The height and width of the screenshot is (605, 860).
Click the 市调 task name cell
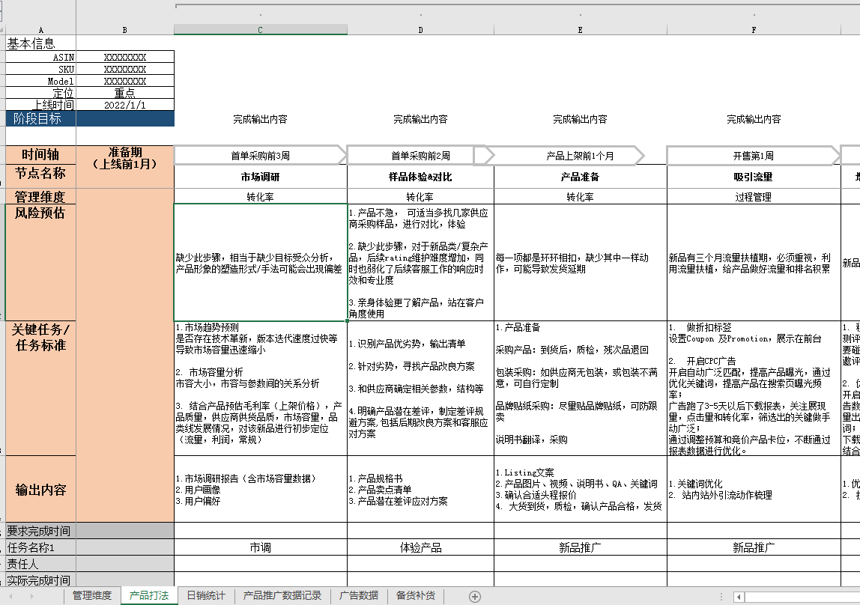[260, 547]
